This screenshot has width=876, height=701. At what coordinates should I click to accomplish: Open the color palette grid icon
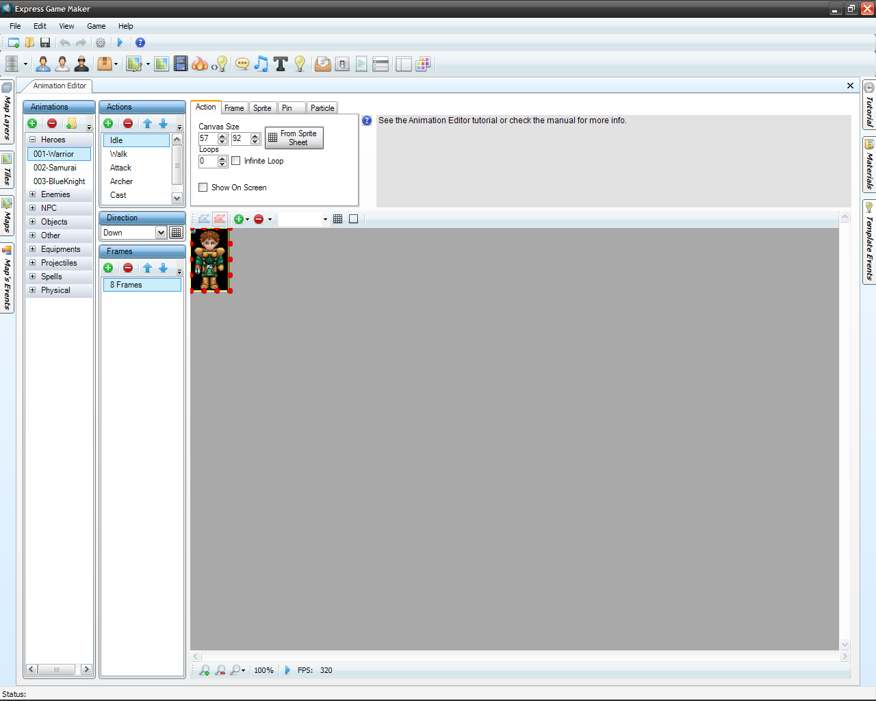(423, 64)
